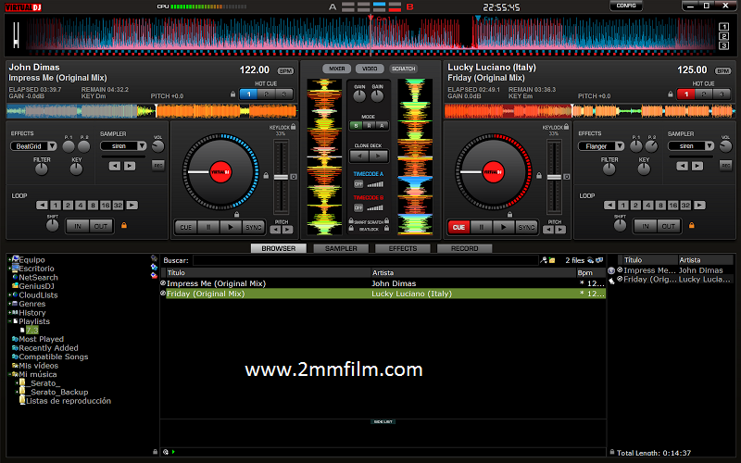Double the right deck loop length
This screenshot has width=741, height=463.
tap(700, 205)
